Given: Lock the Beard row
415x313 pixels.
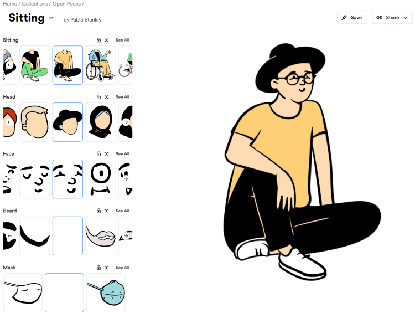Looking at the screenshot, I should pyautogui.click(x=98, y=211).
